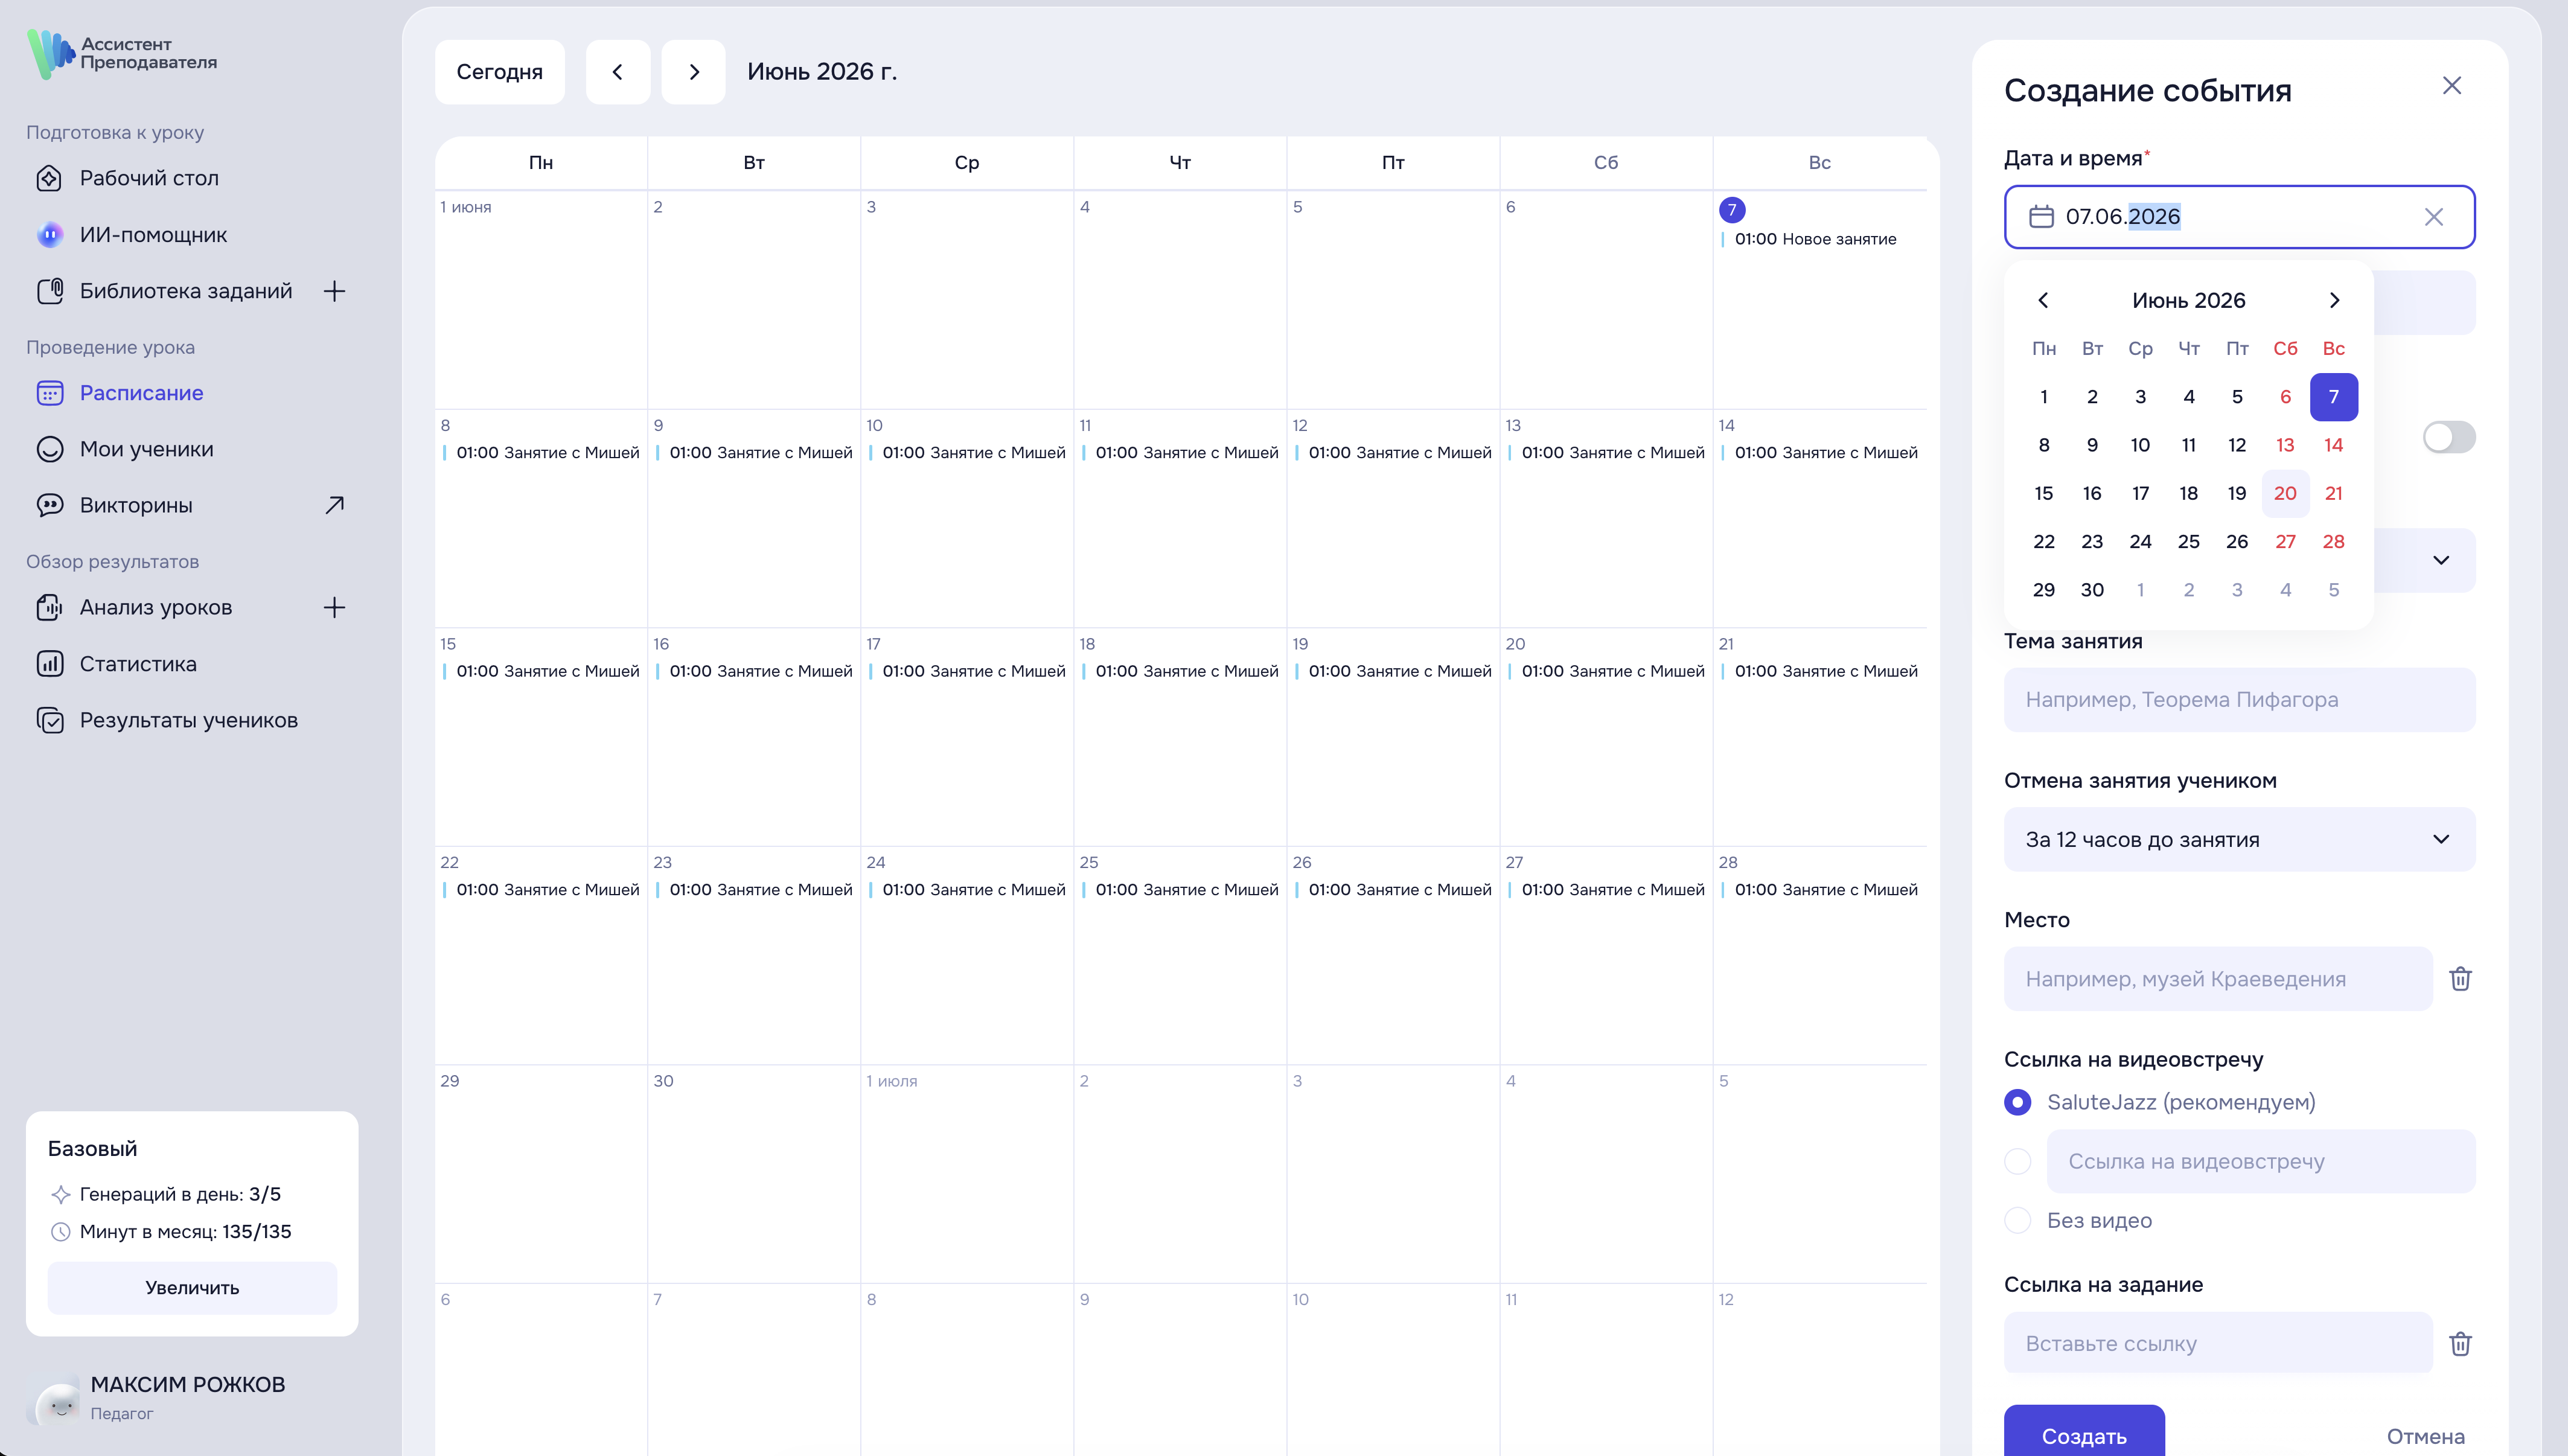
Task: Click the Тема занятия input field
Action: coord(2240,700)
